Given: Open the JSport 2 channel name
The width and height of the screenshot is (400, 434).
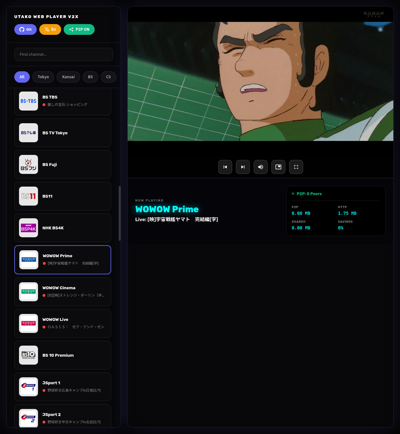Looking at the screenshot, I should click(52, 415).
